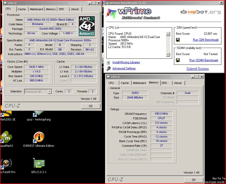This screenshot has height=184, width=226.
Task: Click the Command Rate value 2T
Action: pyautogui.click(x=161, y=145)
